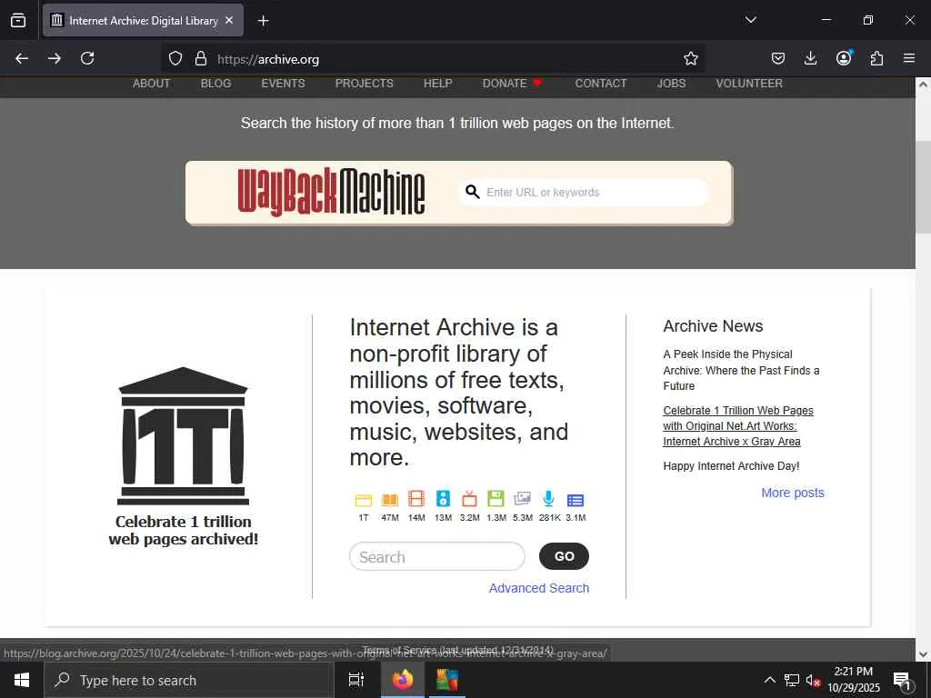This screenshot has height=698, width=931.
Task: Click the vertical scrollbar thumb
Action: tap(923, 187)
